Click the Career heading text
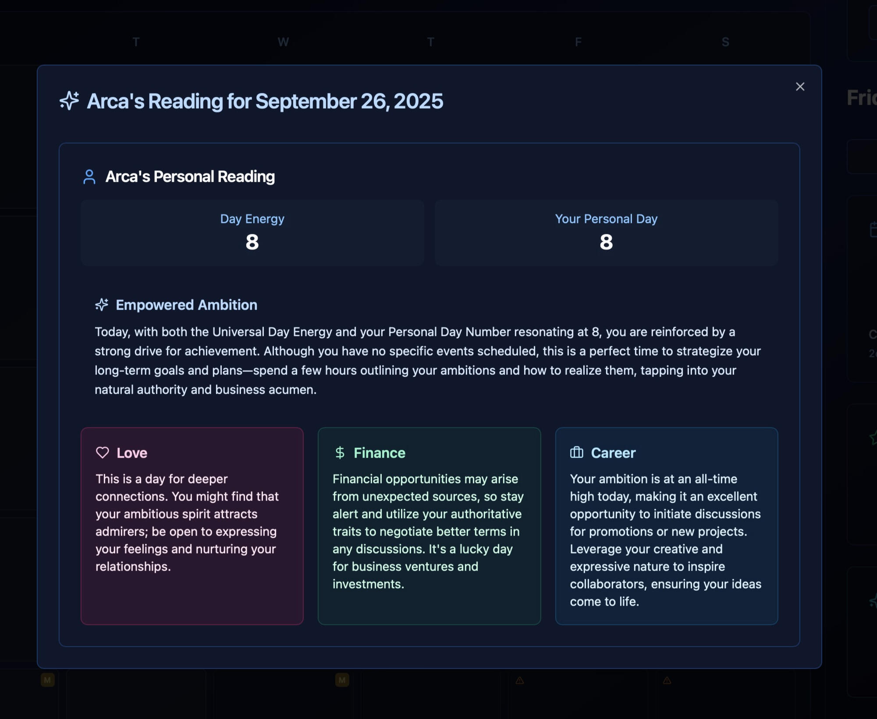 coord(613,453)
